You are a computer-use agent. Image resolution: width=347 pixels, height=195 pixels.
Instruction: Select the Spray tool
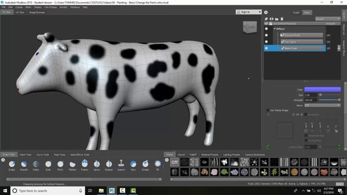pyautogui.click(x=97, y=165)
